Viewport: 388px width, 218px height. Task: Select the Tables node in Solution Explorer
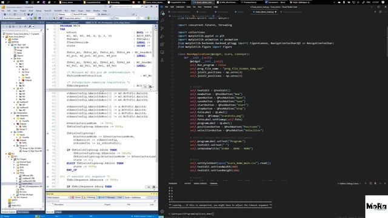pos(19,53)
